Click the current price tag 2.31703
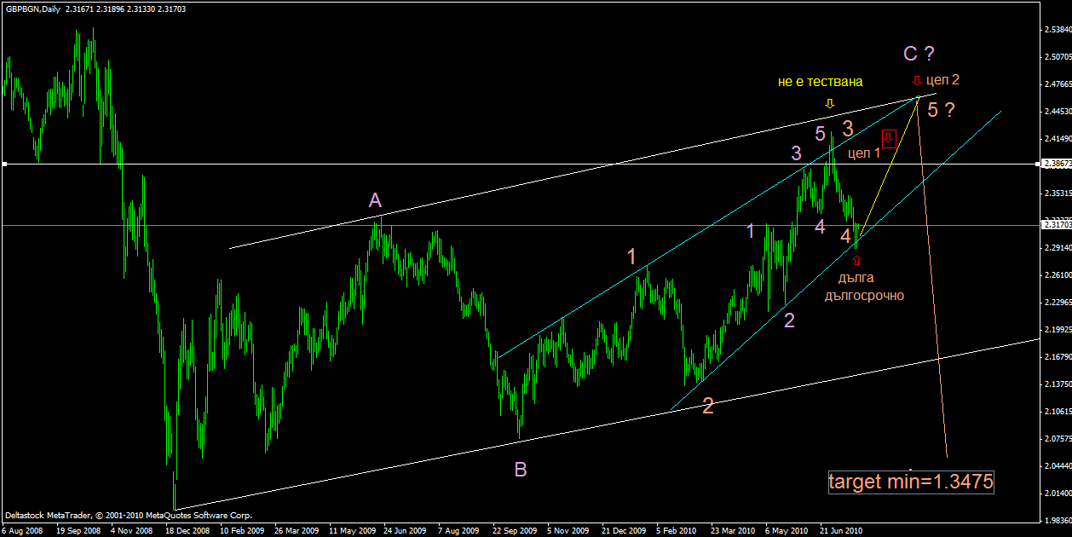This screenshot has height=537, width=1072. click(x=1056, y=225)
